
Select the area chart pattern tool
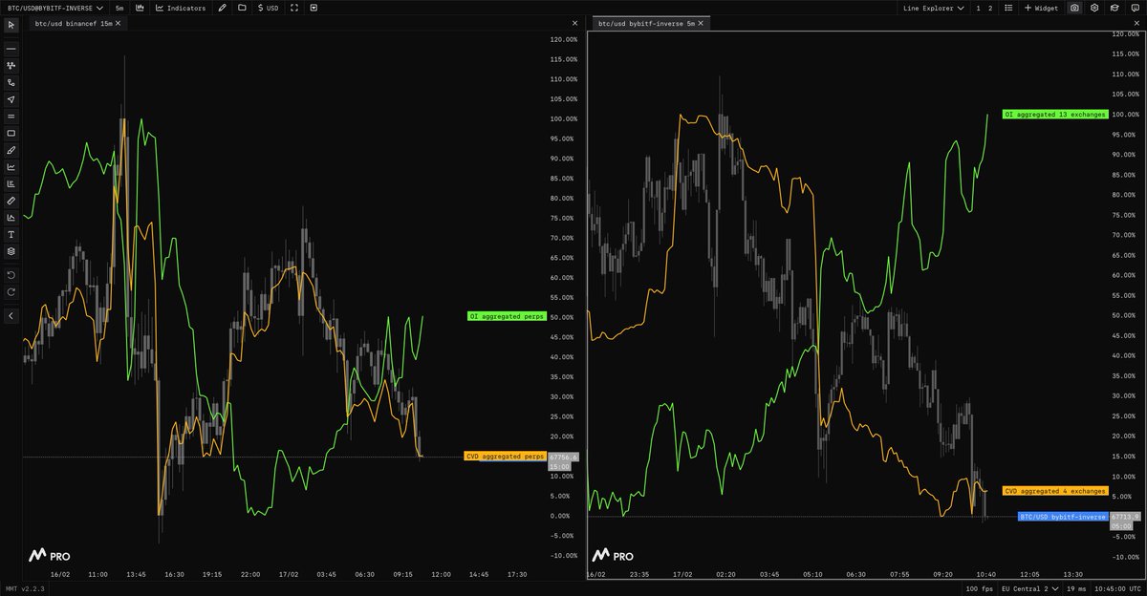(x=11, y=217)
